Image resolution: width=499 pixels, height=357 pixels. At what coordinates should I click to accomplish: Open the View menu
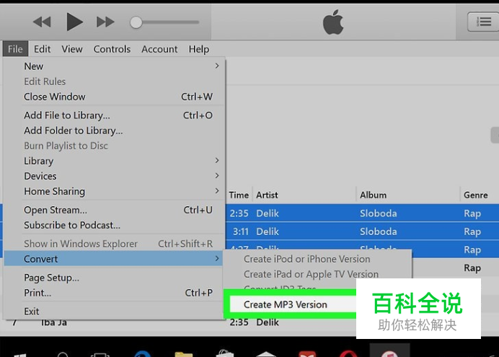72,49
